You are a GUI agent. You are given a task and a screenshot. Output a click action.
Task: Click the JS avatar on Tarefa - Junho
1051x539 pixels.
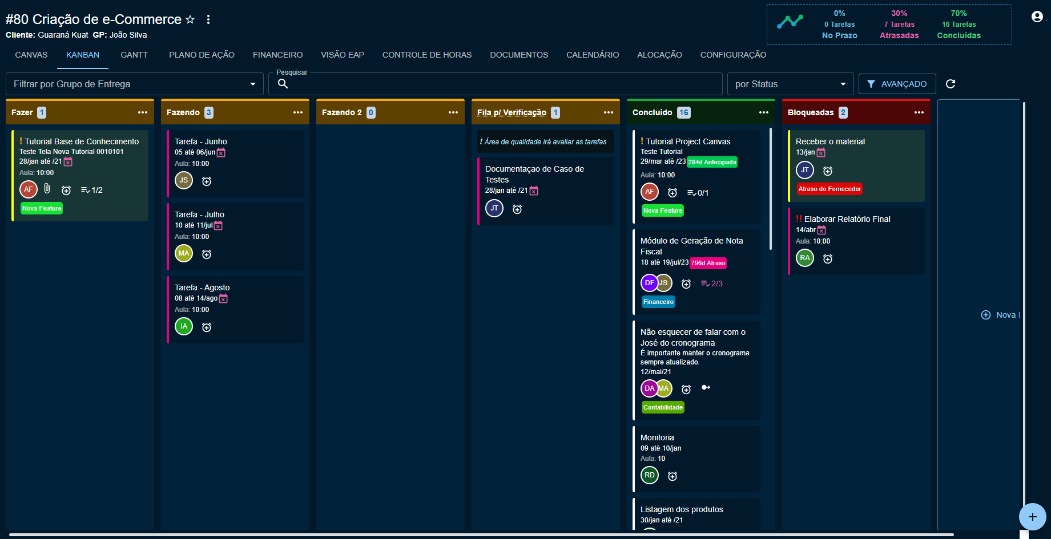184,180
